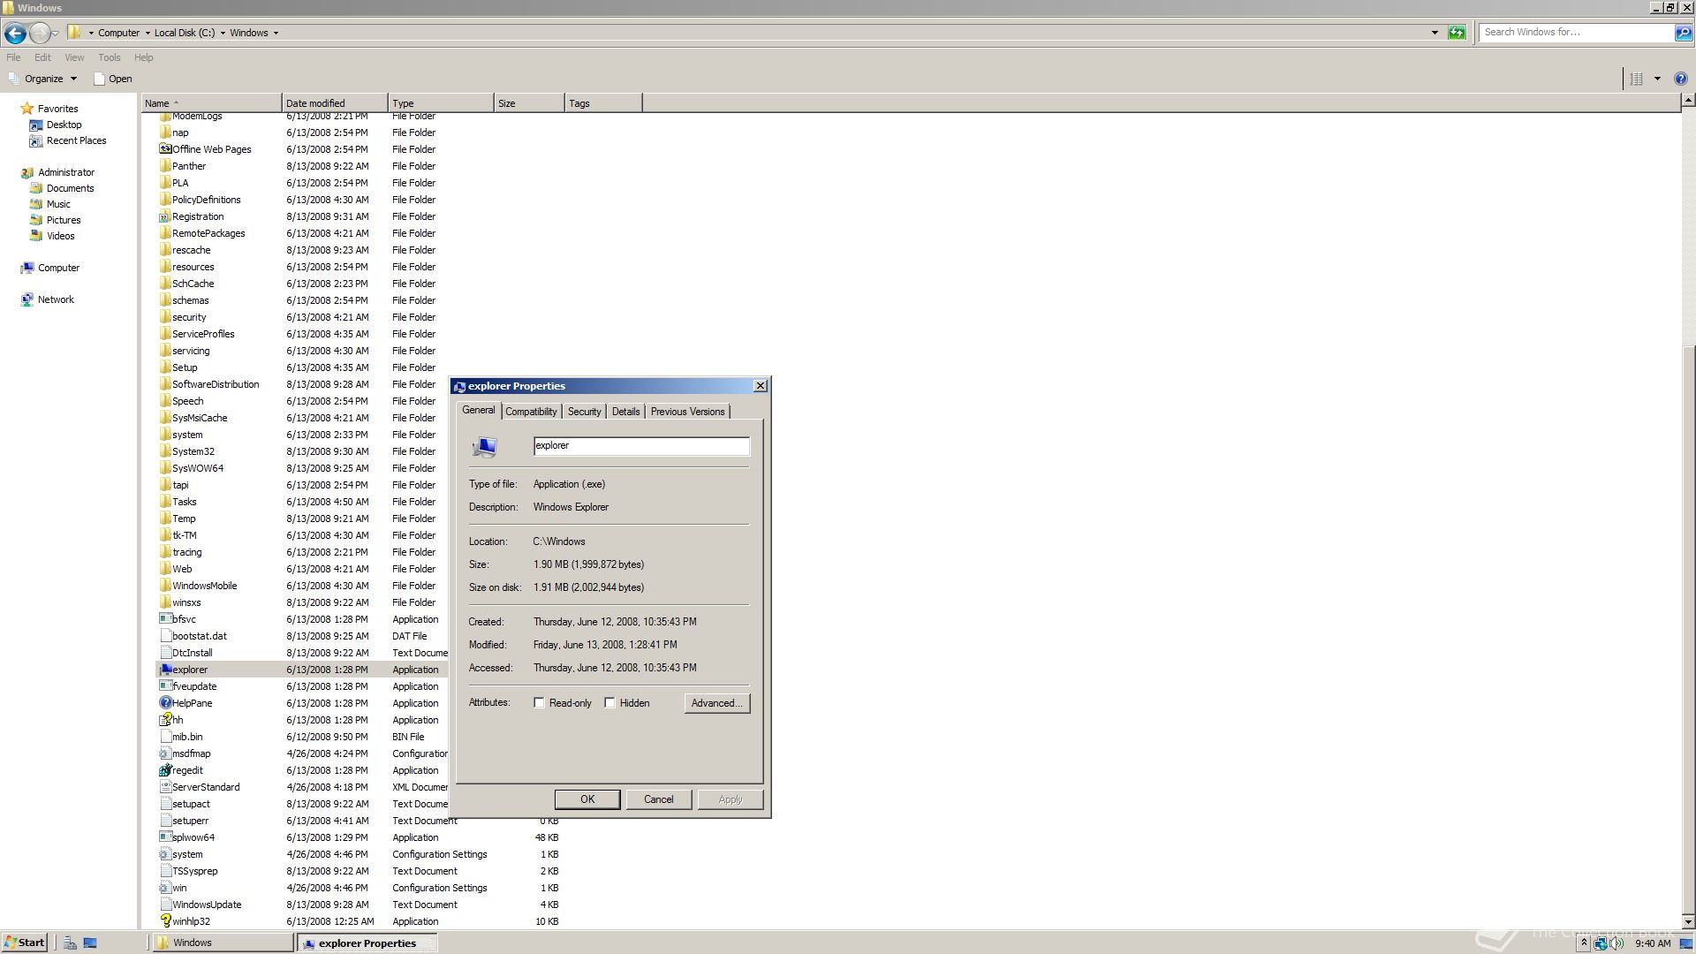Screen dimensions: 1696x954
Task: Go back with the Back arrow button
Action: [x=14, y=33]
